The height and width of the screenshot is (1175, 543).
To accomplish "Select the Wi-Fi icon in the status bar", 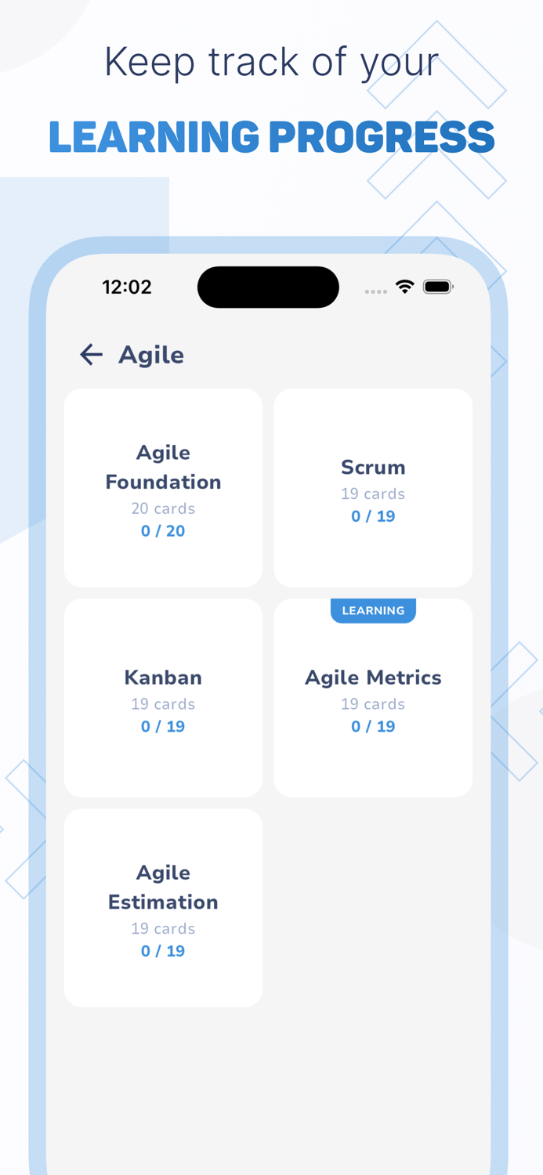I will pyautogui.click(x=404, y=287).
